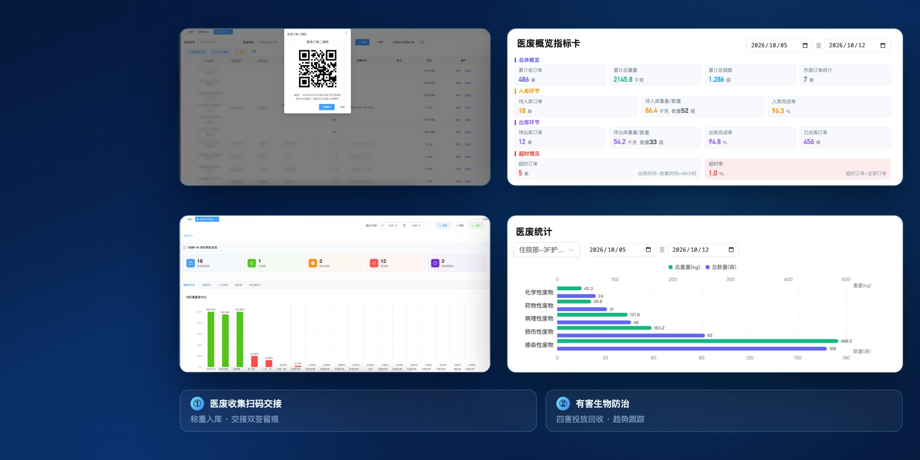Click the 下载图片 button in QR dialog

pos(327,107)
